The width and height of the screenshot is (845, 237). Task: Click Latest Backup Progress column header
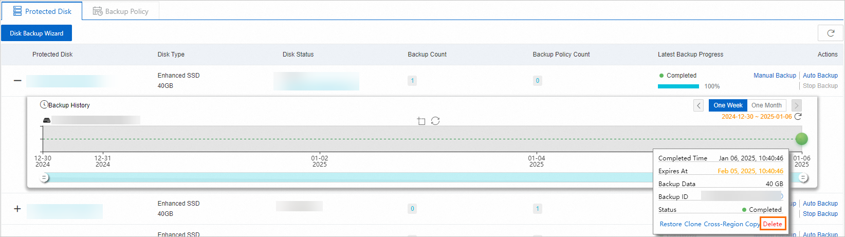(690, 54)
